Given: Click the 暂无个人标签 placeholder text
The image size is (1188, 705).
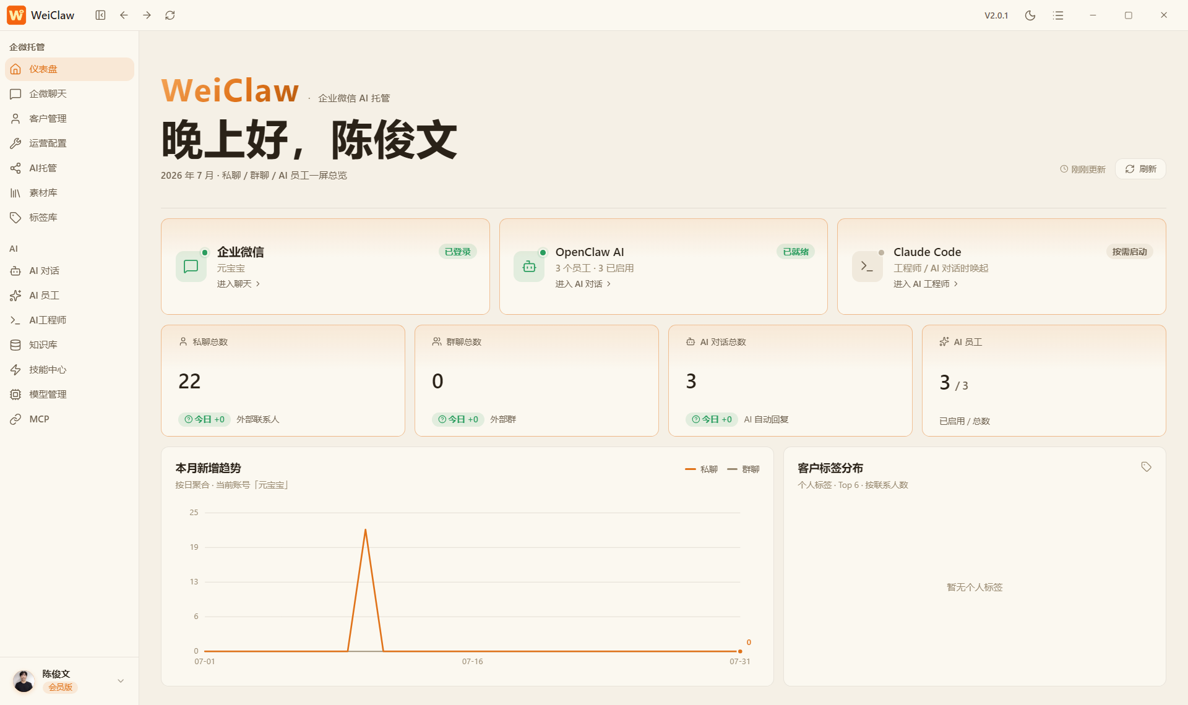Looking at the screenshot, I should (975, 587).
